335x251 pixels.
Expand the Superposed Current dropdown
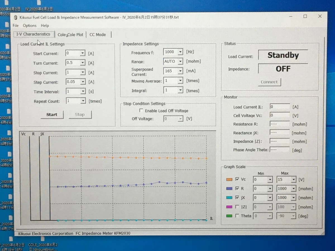tap(180, 71)
